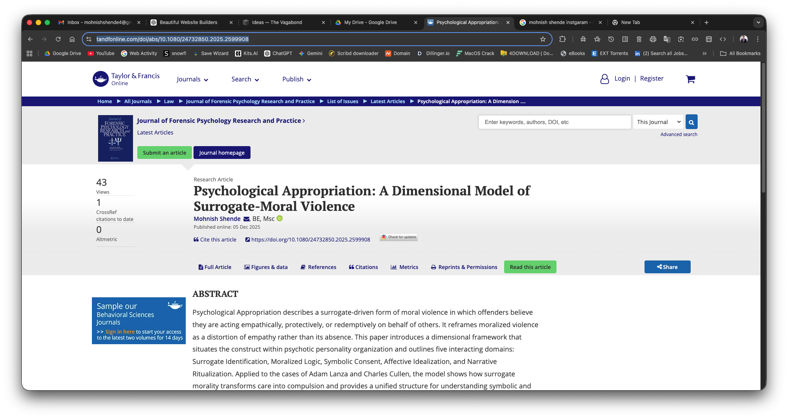Open the Journals dropdown menu
This screenshot has height=419, width=788.
pos(192,79)
